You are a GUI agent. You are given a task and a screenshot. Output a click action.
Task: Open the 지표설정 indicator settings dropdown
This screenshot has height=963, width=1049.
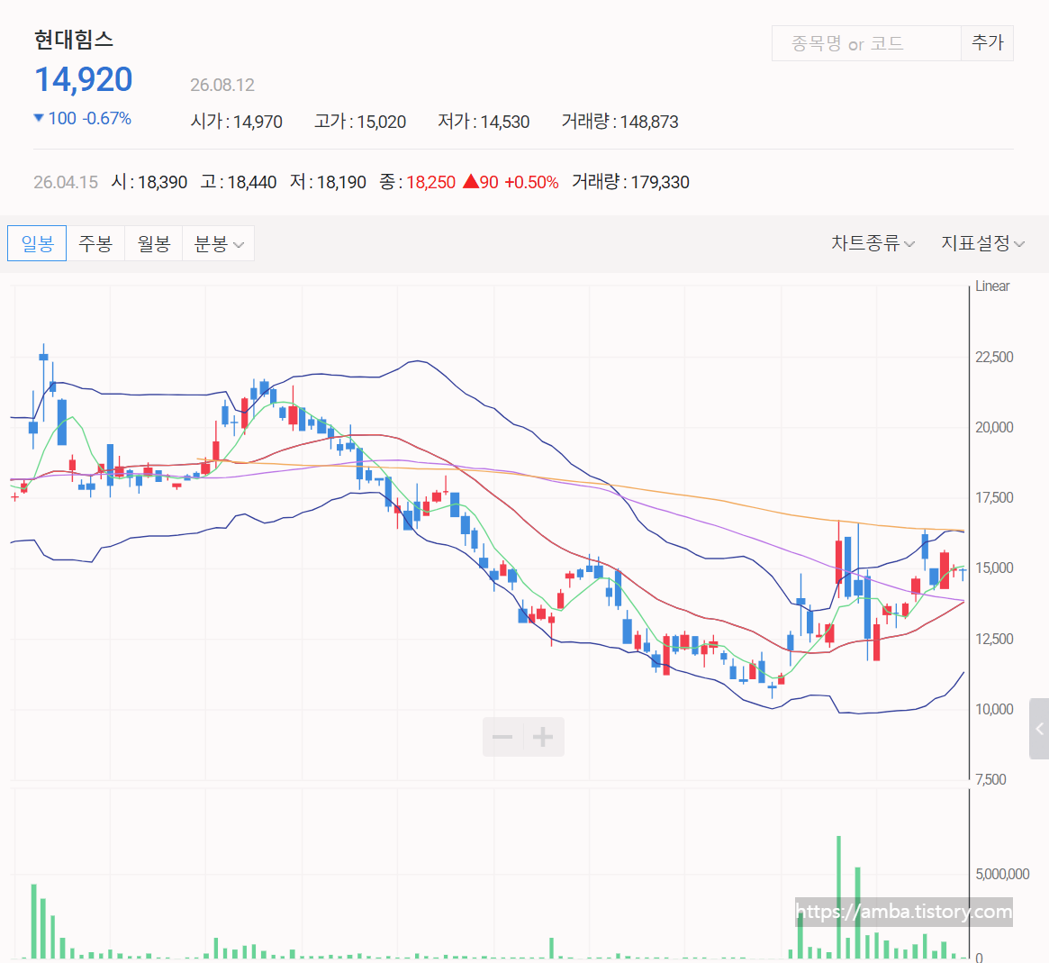pyautogui.click(x=982, y=243)
